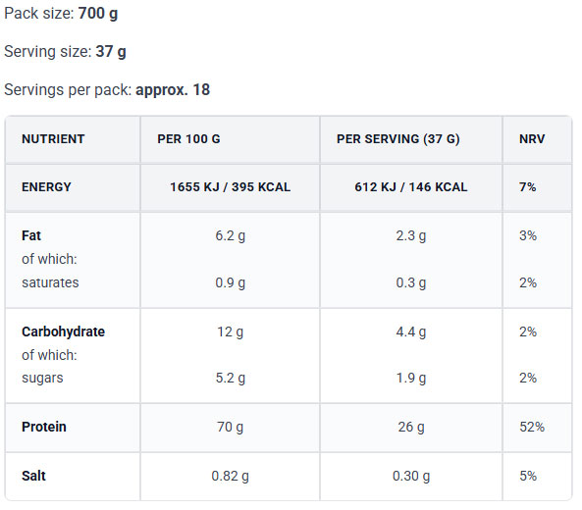Click the NRV column header
The width and height of the screenshot is (582, 510).
coord(532,139)
